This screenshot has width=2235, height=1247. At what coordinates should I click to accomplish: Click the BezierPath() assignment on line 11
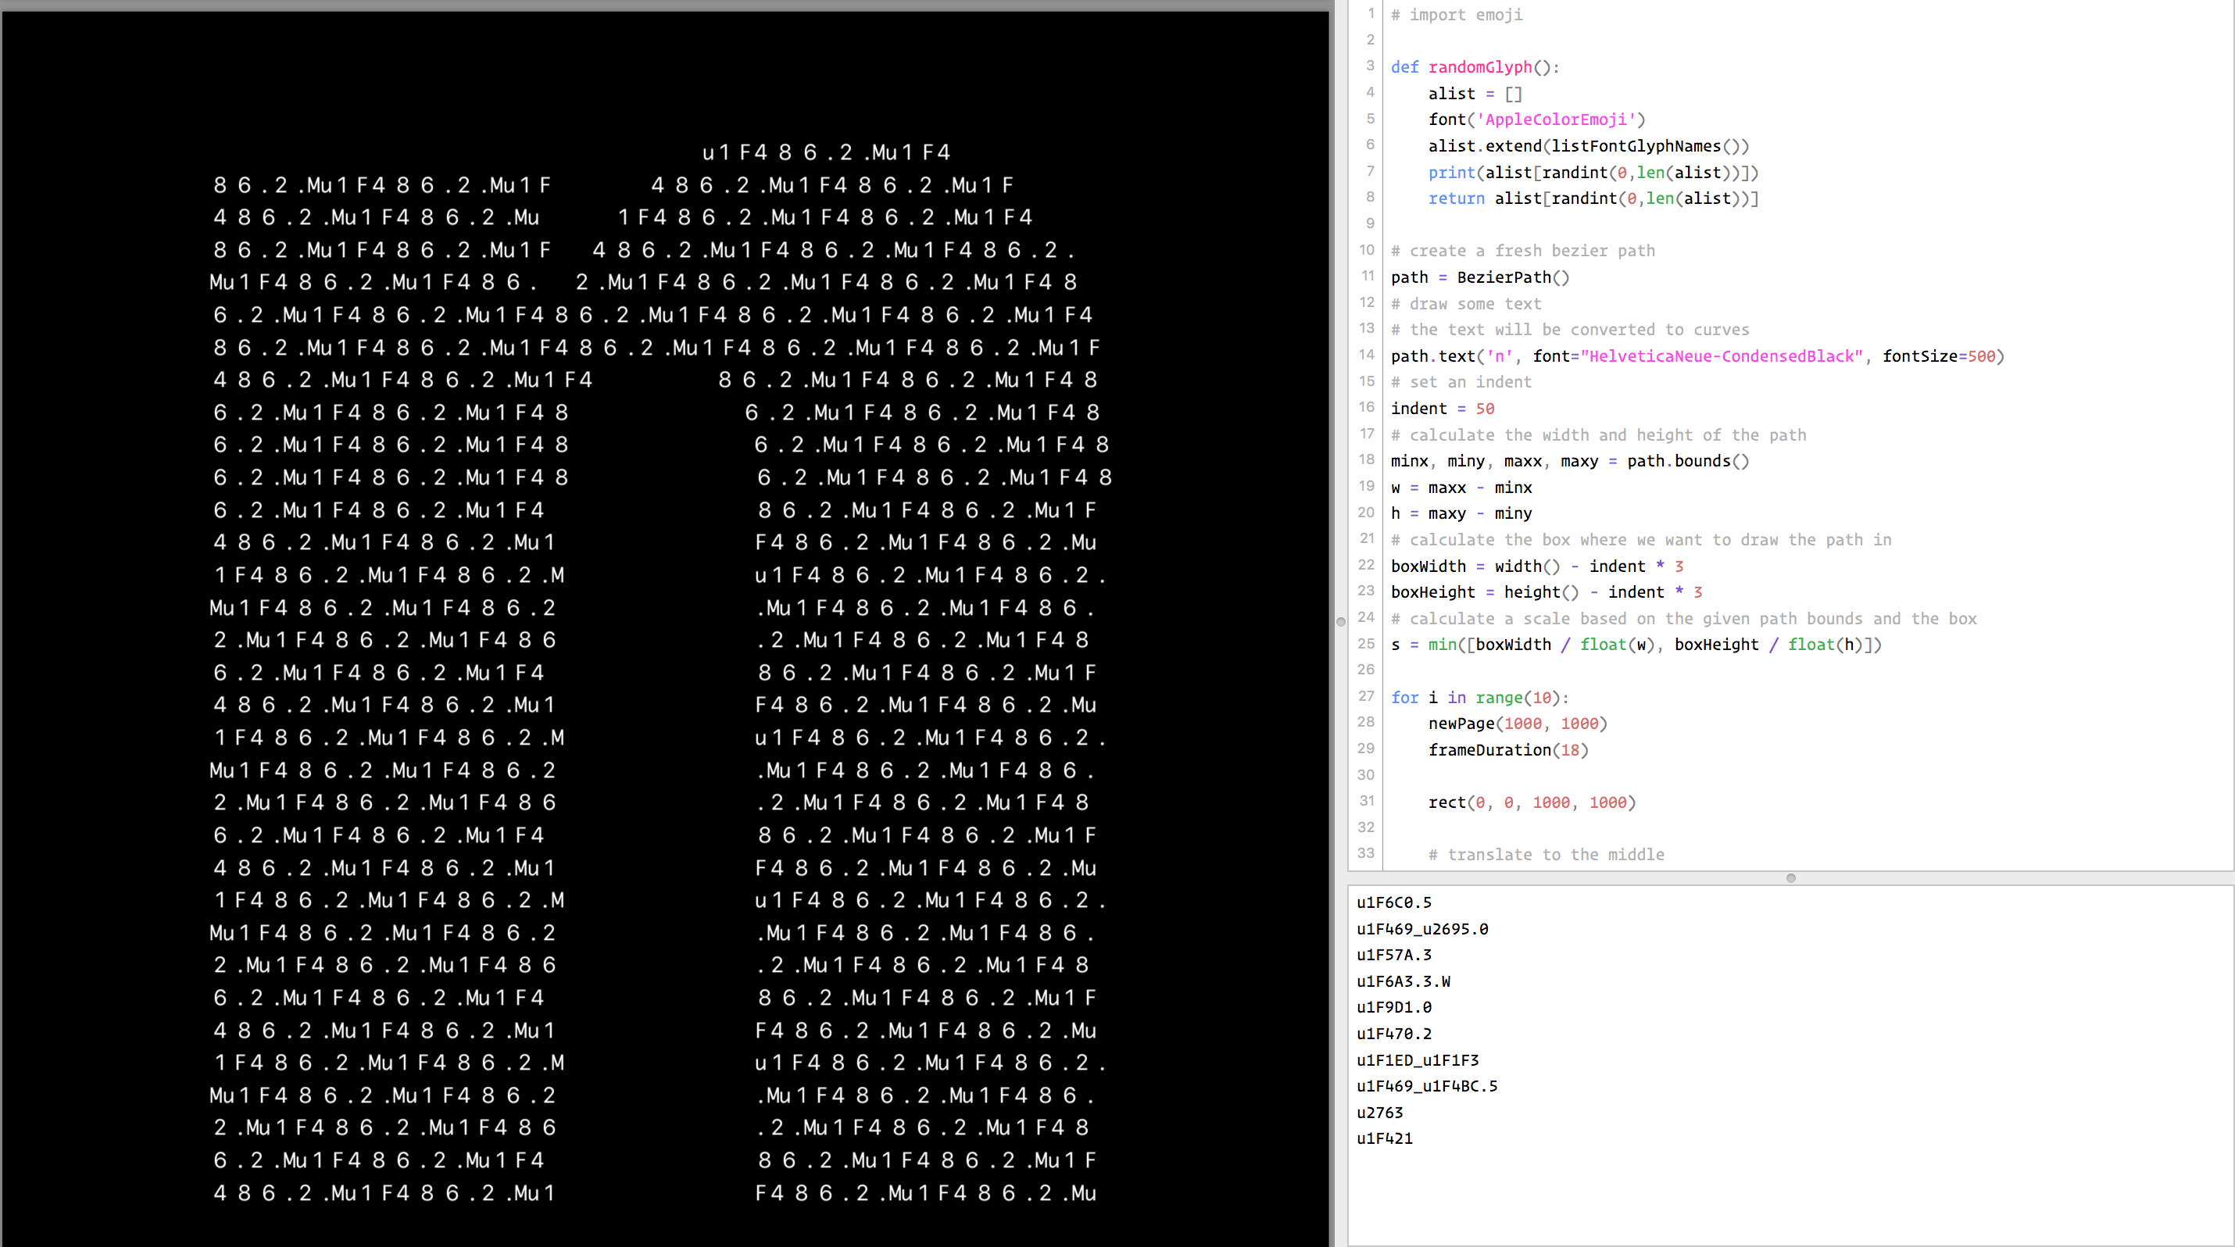[1479, 277]
